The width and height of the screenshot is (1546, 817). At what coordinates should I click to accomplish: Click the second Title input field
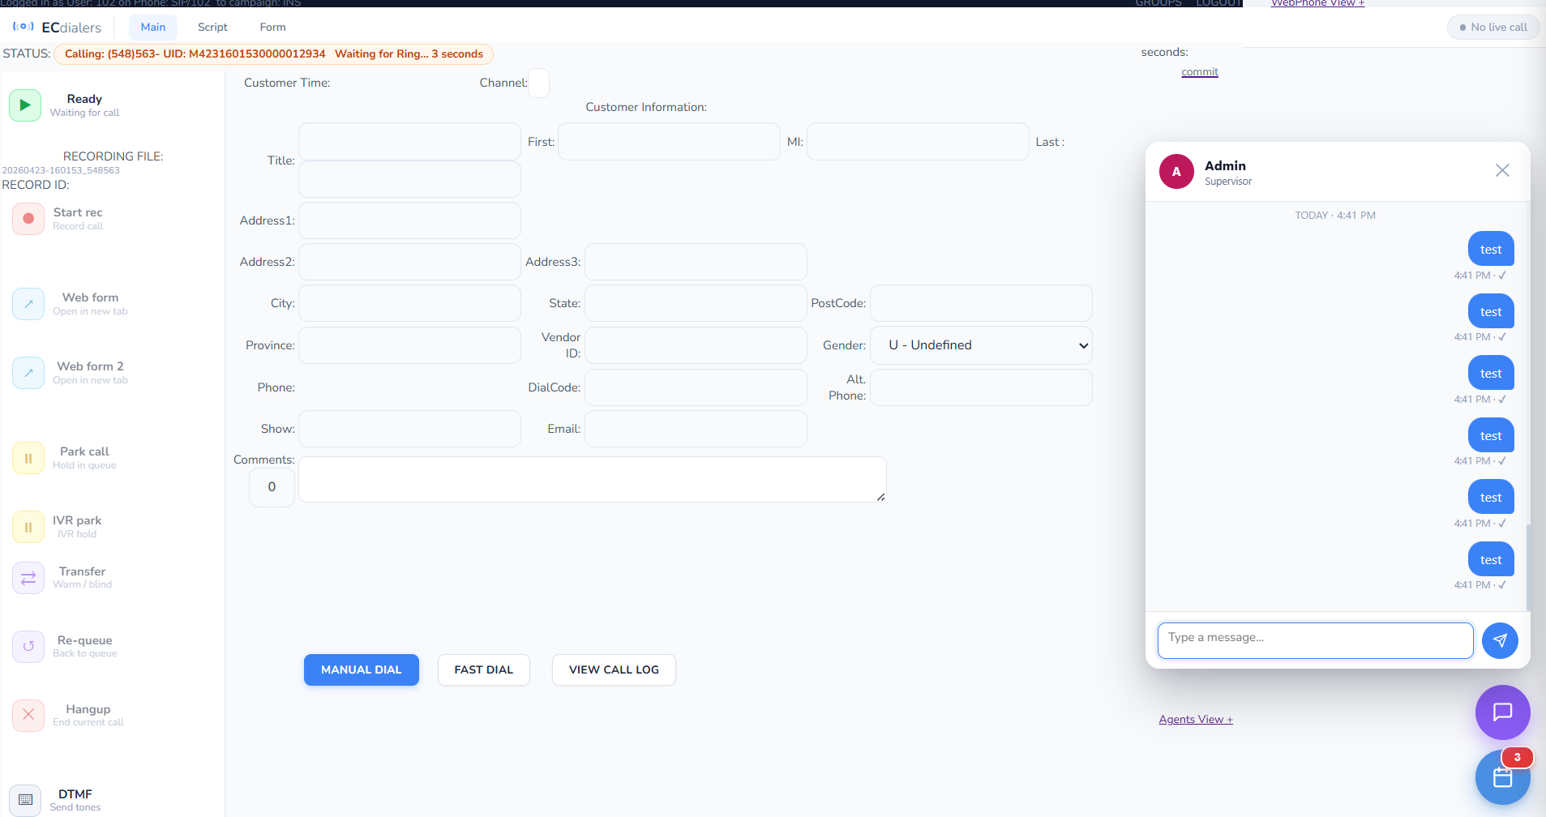pos(409,179)
